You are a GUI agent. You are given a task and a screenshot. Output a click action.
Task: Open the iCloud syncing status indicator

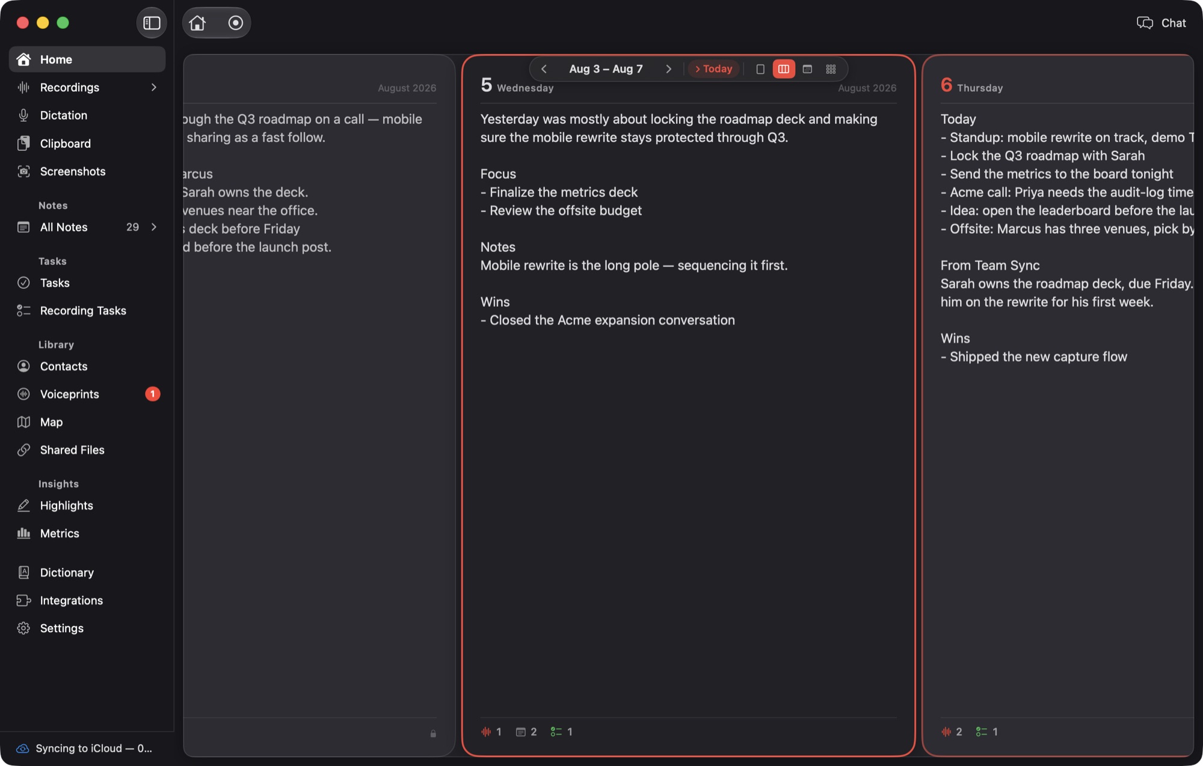pyautogui.click(x=84, y=749)
